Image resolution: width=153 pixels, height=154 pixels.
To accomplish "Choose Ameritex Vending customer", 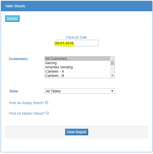I will [77, 67].
